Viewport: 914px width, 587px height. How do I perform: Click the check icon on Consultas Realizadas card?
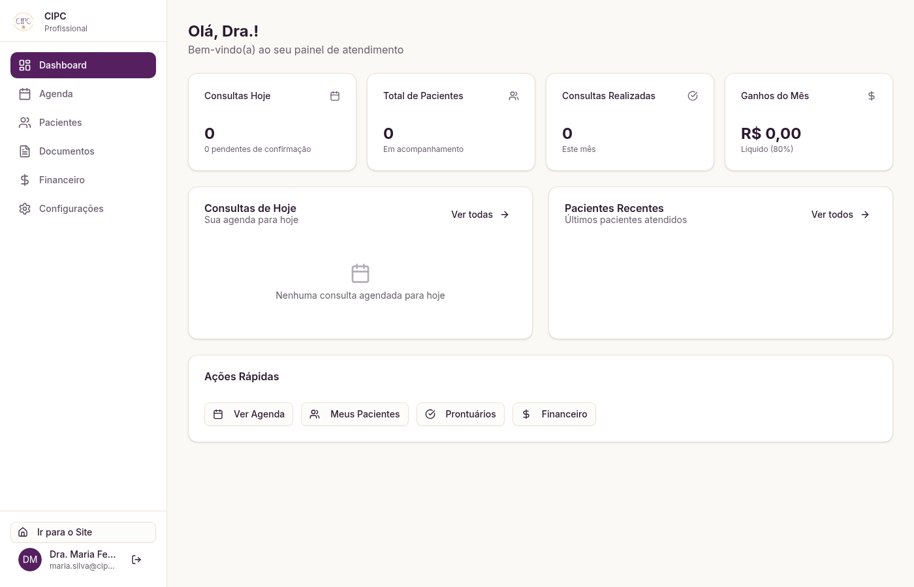coord(693,96)
